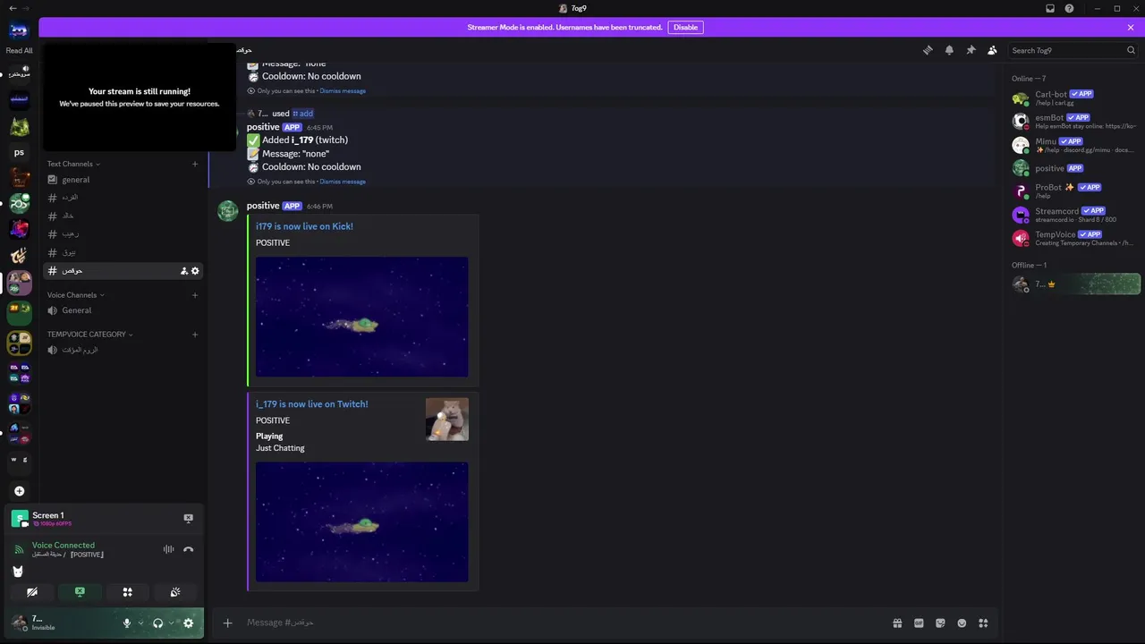Open the Kick stream preview image

(x=362, y=317)
